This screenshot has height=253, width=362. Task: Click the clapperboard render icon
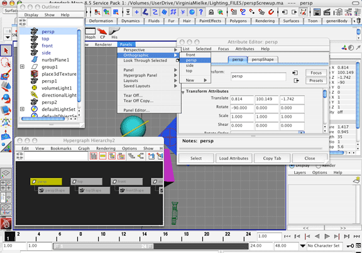tap(327, 12)
